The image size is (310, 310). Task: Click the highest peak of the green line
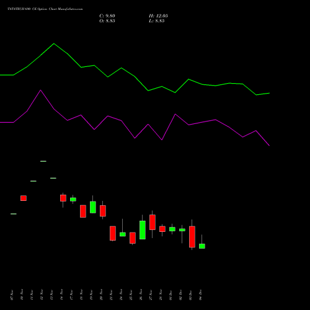point(54,43)
